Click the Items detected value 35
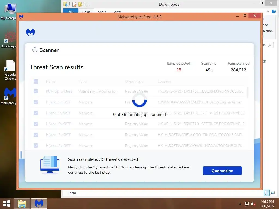 [179, 70]
